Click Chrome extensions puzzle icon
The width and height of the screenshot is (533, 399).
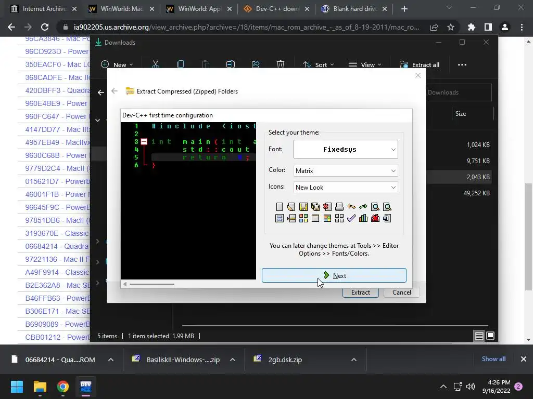(471, 27)
